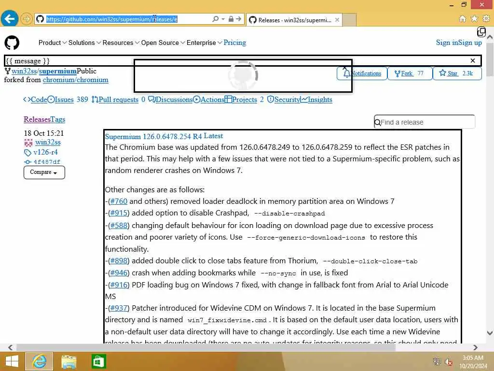The height and width of the screenshot is (371, 494).
Task: Open the win32ss owner link in repo header
Action: click(x=24, y=71)
